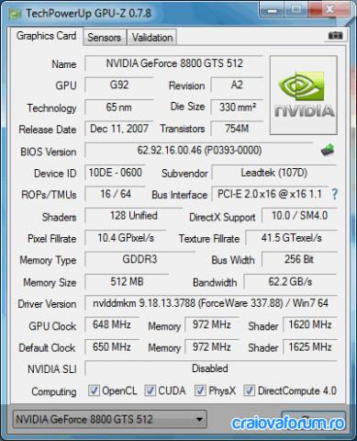The width and height of the screenshot is (357, 441).
Task: Click the NVIDIA vendor logo
Action: 304,95
